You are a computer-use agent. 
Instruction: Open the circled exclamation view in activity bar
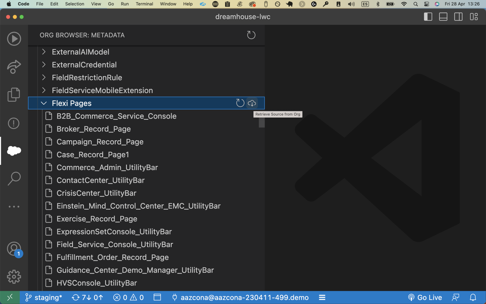(14, 123)
